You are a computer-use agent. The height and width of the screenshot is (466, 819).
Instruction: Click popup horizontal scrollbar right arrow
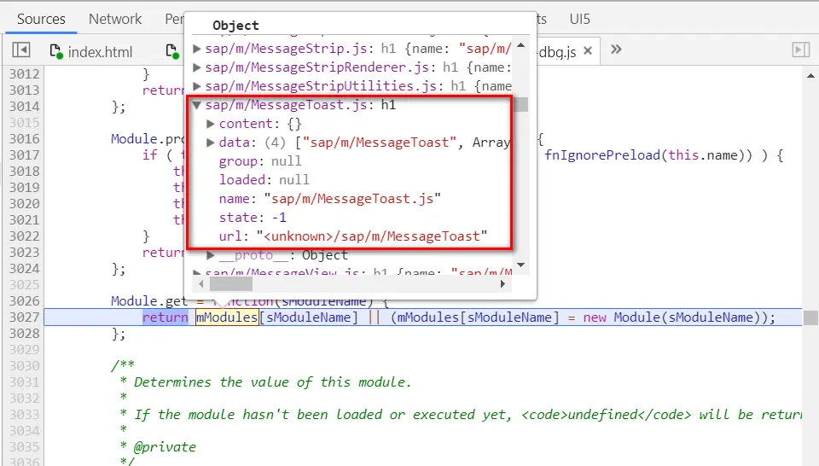point(502,283)
